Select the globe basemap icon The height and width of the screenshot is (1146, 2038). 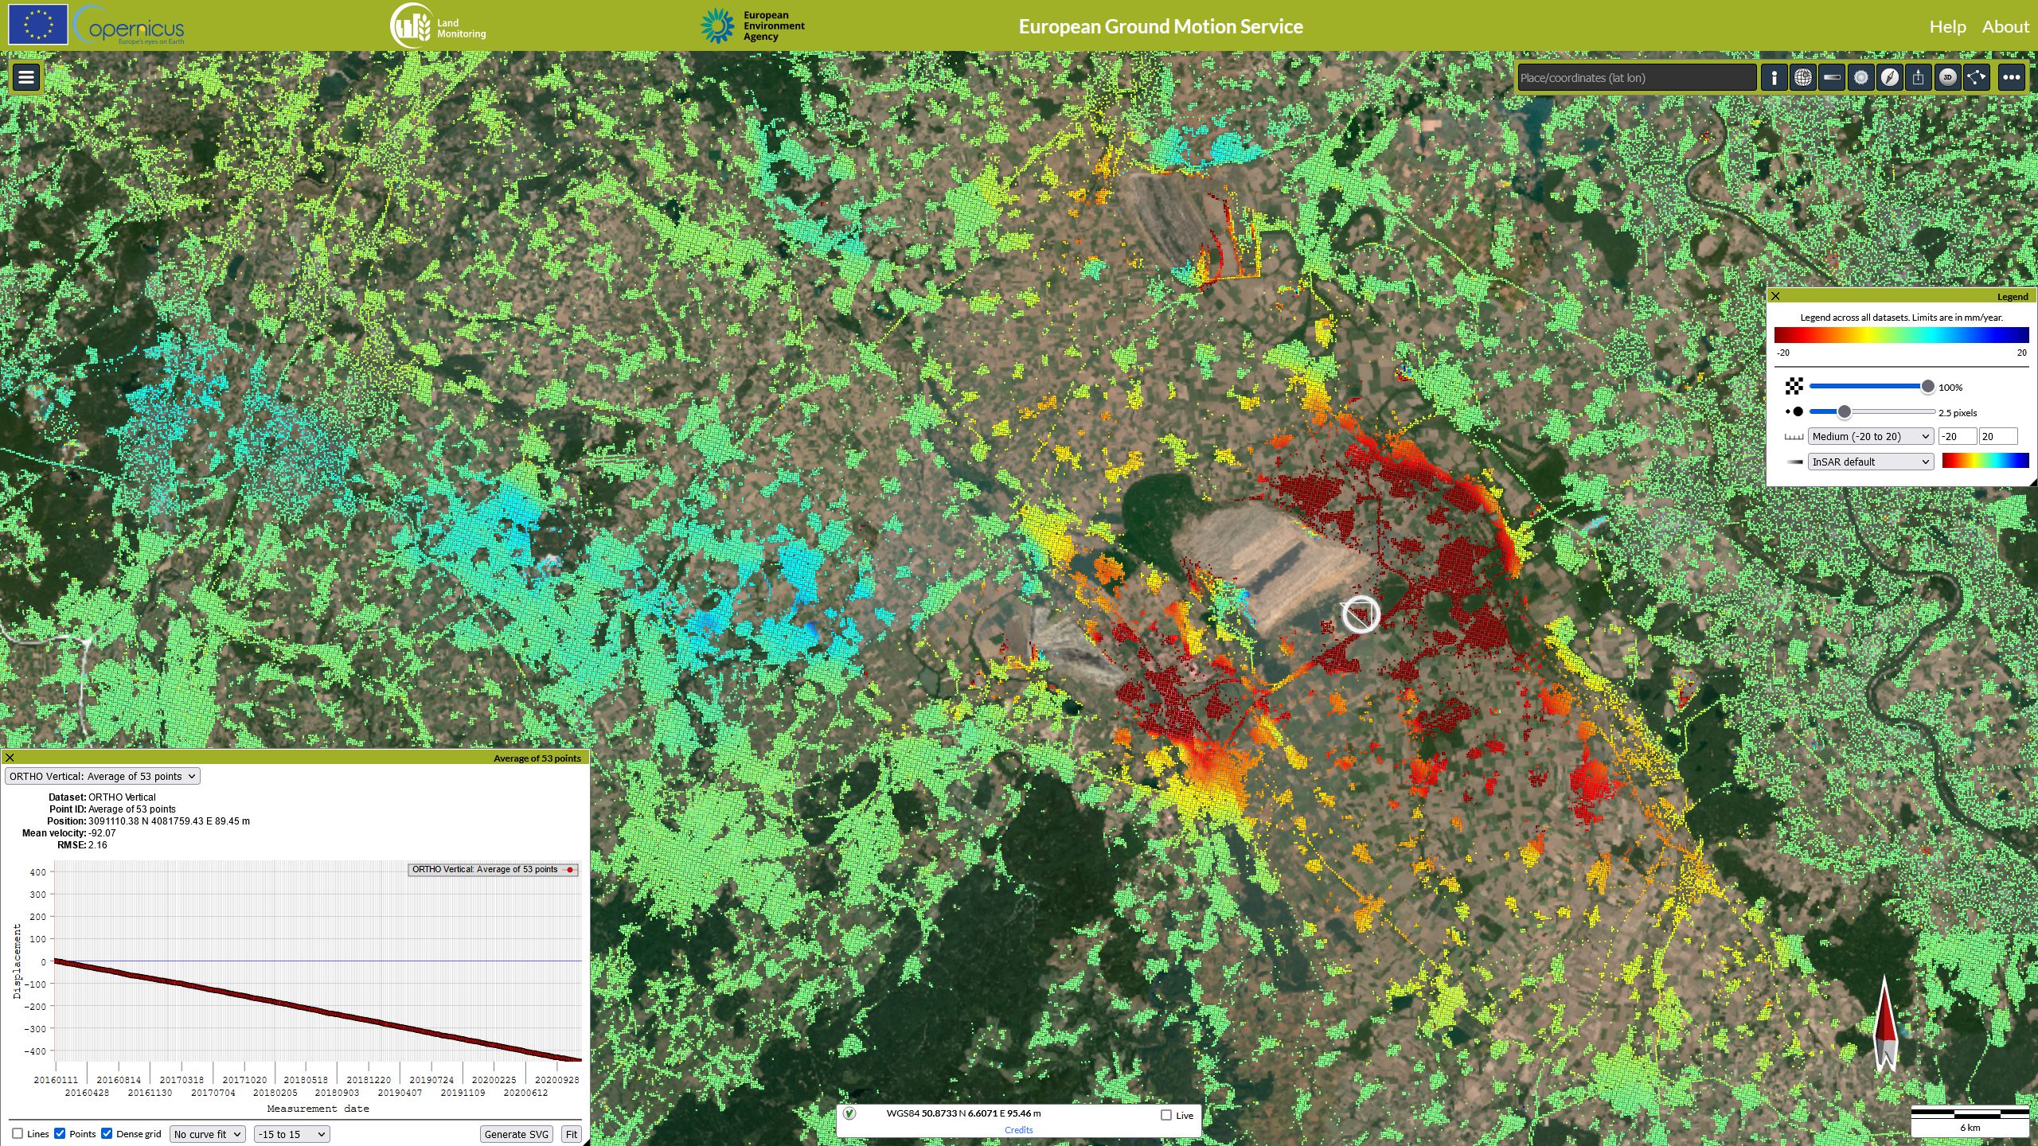tap(1802, 77)
